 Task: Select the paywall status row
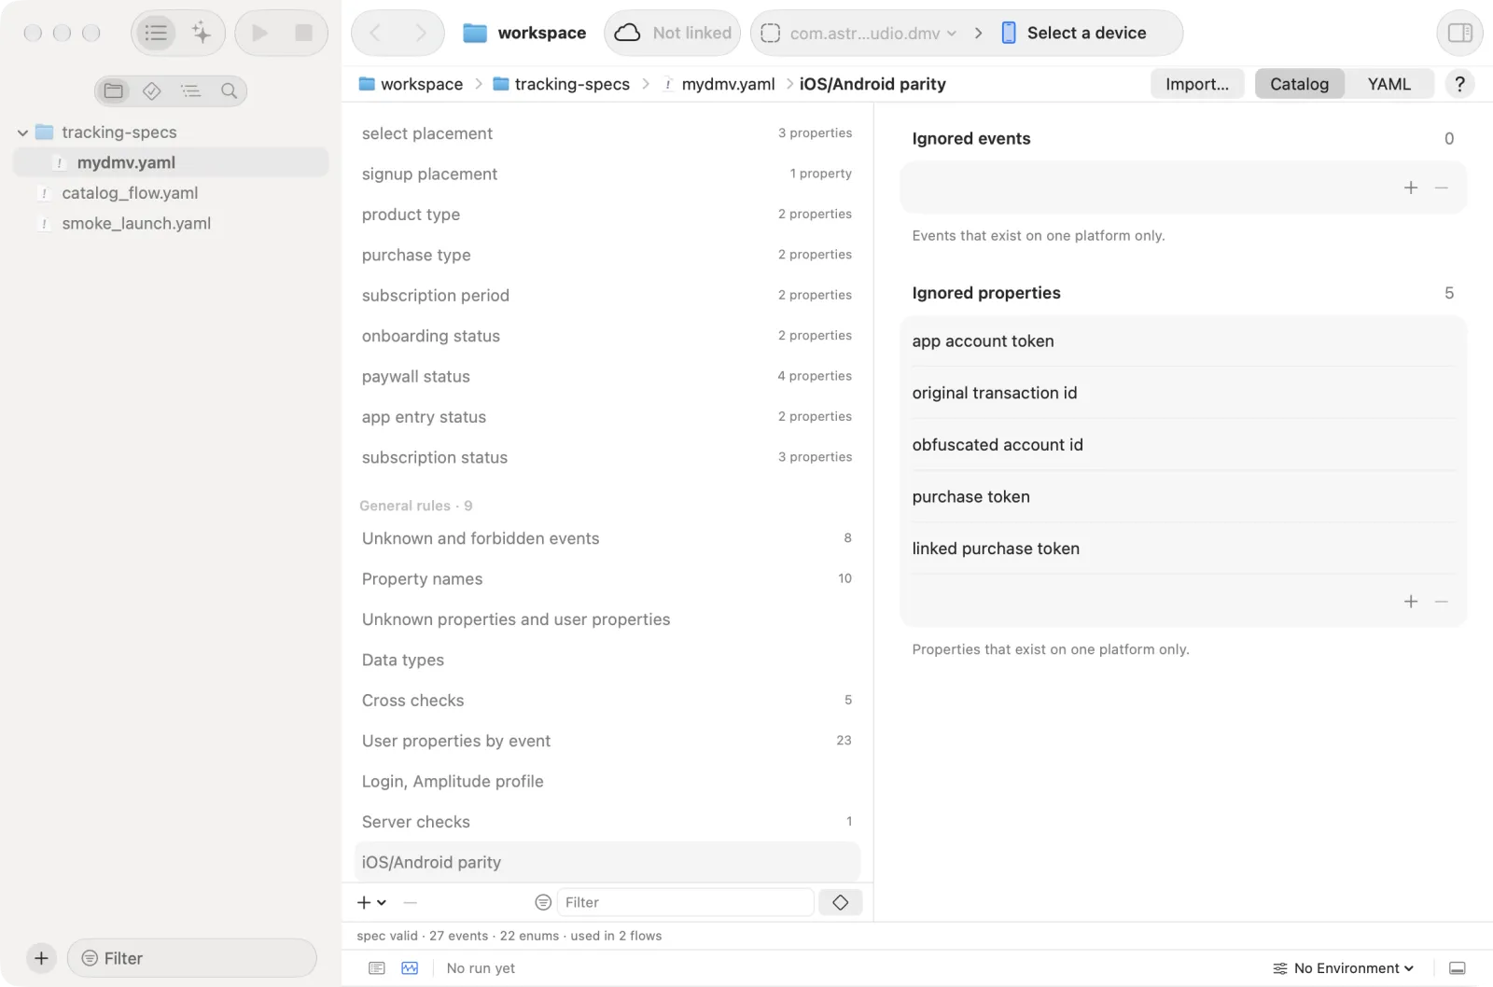(x=607, y=376)
